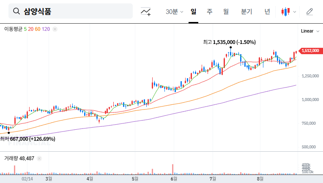Click the 5-day moving average value
Screen dimensions: 323x183
25,29
